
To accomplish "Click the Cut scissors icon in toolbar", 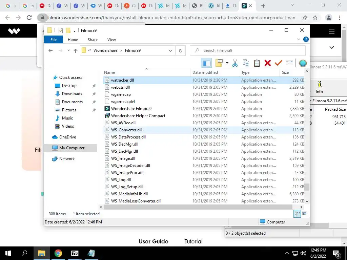I will tap(235, 63).
